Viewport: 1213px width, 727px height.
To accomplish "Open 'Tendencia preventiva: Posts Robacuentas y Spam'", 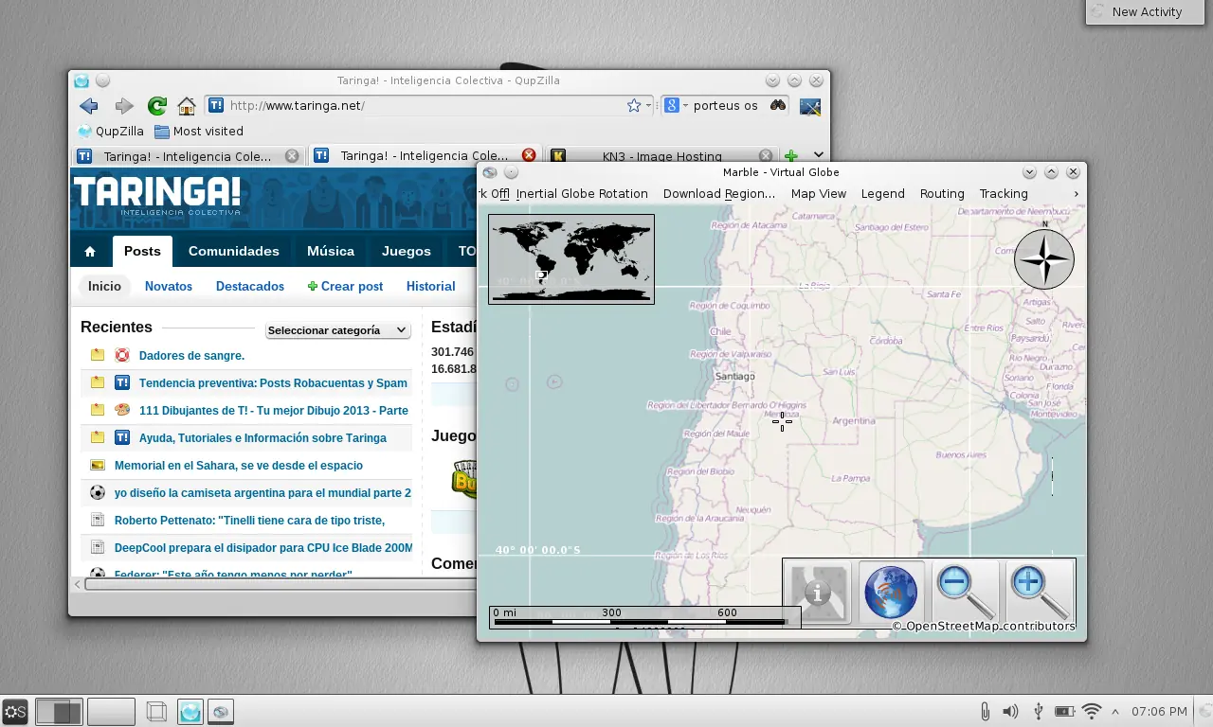I will pyautogui.click(x=273, y=383).
